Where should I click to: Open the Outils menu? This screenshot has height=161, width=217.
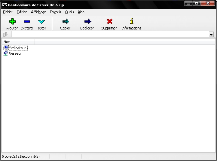pos(69,12)
